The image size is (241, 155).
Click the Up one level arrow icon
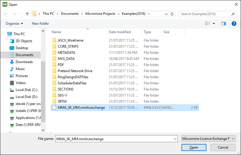pyautogui.click(x=27, y=14)
